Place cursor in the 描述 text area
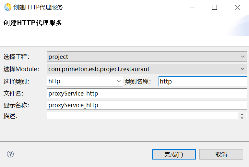 click(x=143, y=116)
